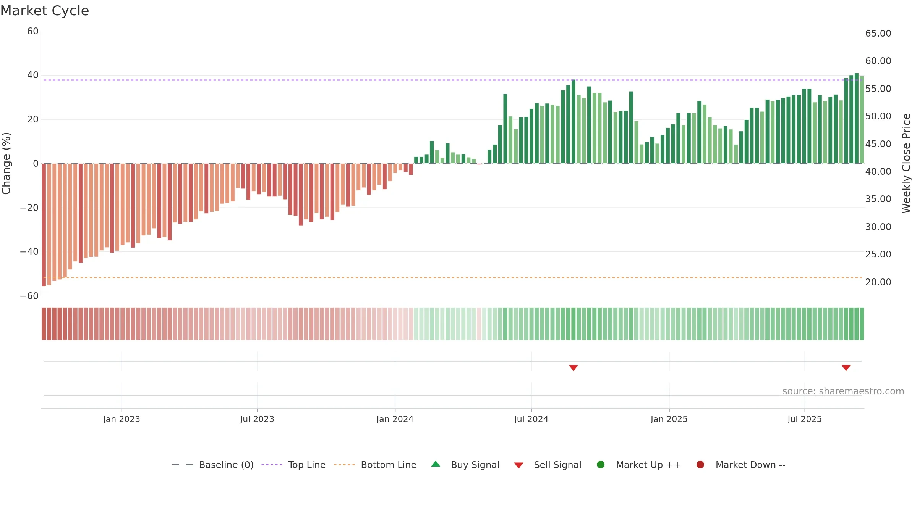Screen dimensions: 917x515
Task: Select the sell signal marker near August 2025
Action: 846,368
